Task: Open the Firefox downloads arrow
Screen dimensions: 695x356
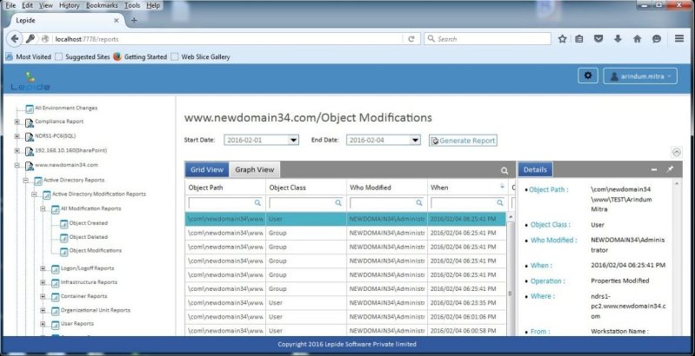Action: [618, 39]
